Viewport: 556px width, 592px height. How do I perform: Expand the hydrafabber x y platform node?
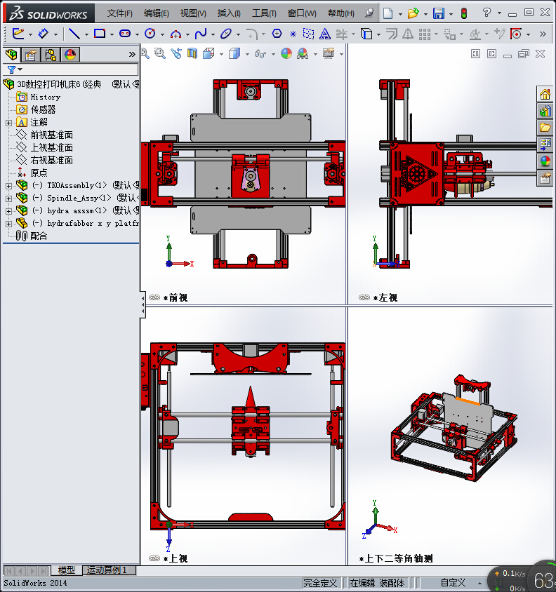(8, 224)
